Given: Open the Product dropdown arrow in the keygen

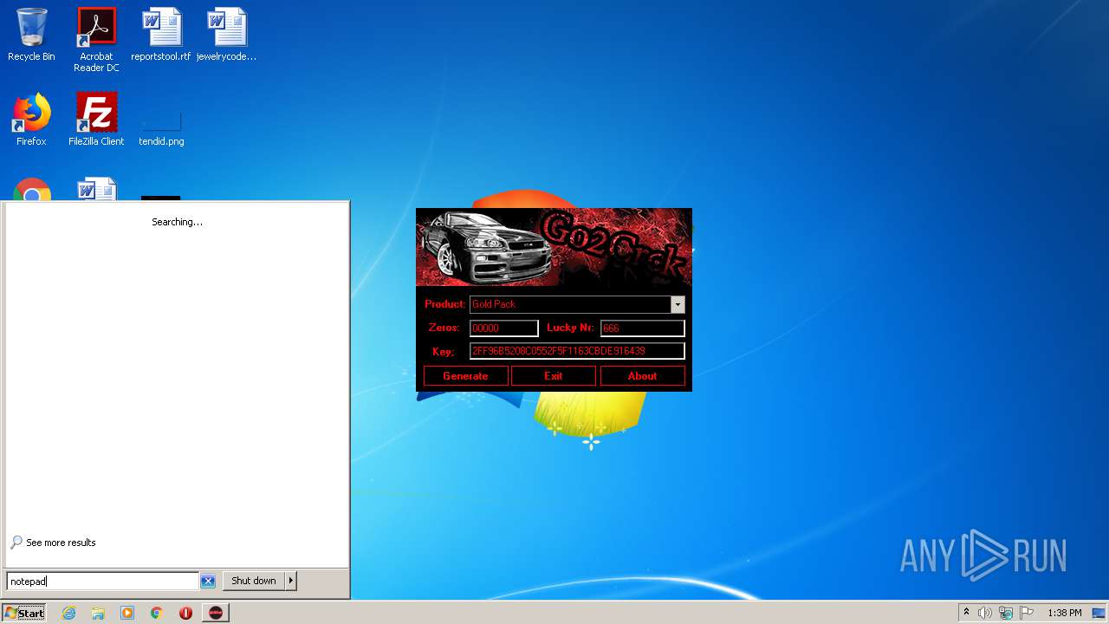Looking at the screenshot, I should click(x=678, y=304).
